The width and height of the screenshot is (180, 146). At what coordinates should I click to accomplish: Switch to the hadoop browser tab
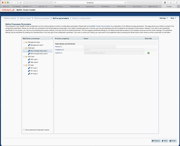16,6
